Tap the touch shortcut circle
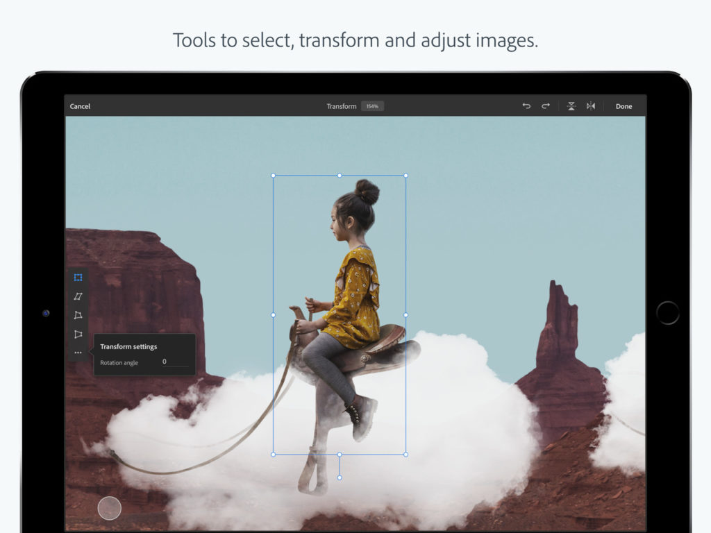This screenshot has width=711, height=533. pyautogui.click(x=110, y=508)
